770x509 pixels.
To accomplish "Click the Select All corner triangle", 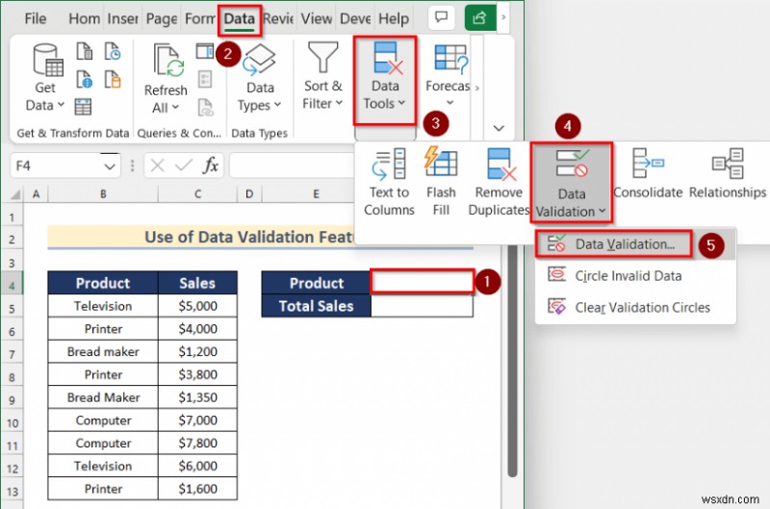I will (x=14, y=194).
